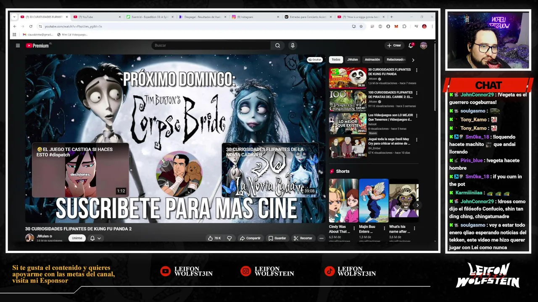The width and height of the screenshot is (538, 302).
Task: Switch to the (7) YouTube browser tab
Action: (x=96, y=17)
